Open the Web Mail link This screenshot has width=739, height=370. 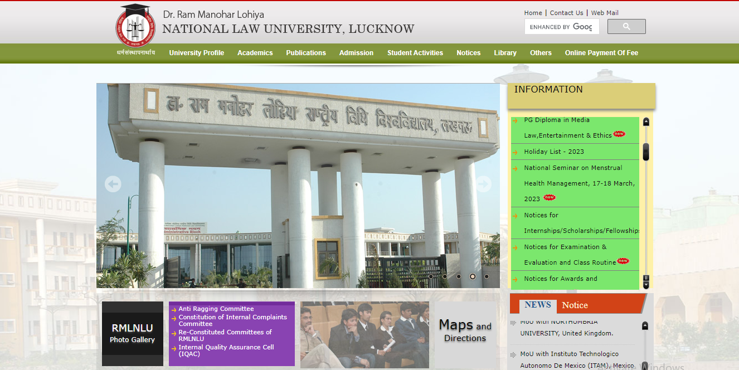(x=605, y=13)
